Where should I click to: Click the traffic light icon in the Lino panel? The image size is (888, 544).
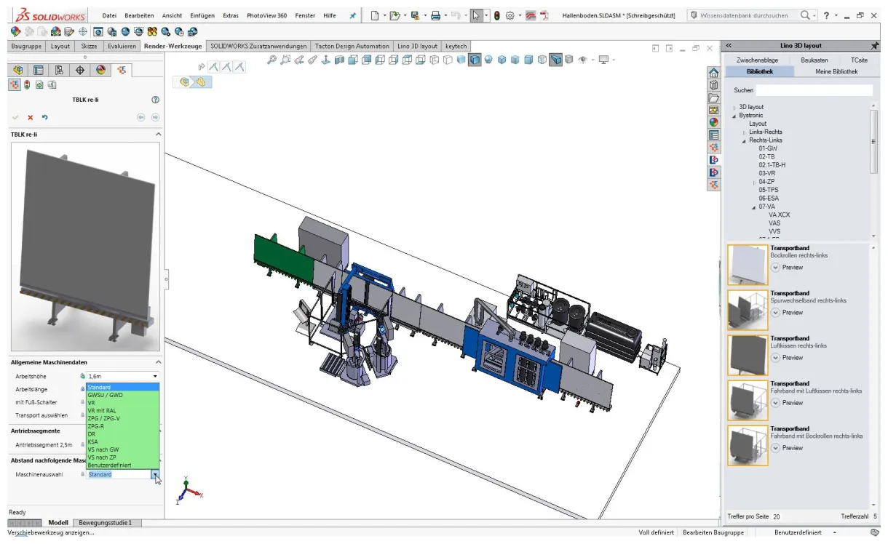(x=27, y=84)
